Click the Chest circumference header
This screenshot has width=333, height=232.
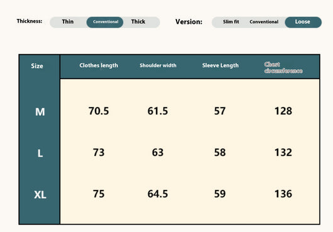click(283, 67)
